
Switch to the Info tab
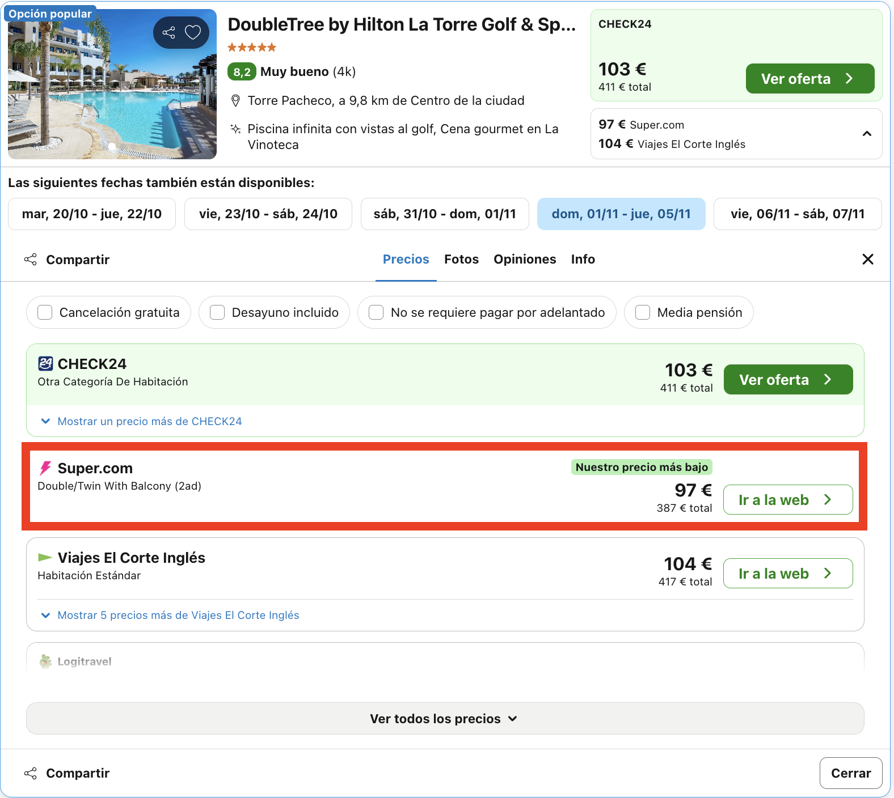[x=583, y=259]
